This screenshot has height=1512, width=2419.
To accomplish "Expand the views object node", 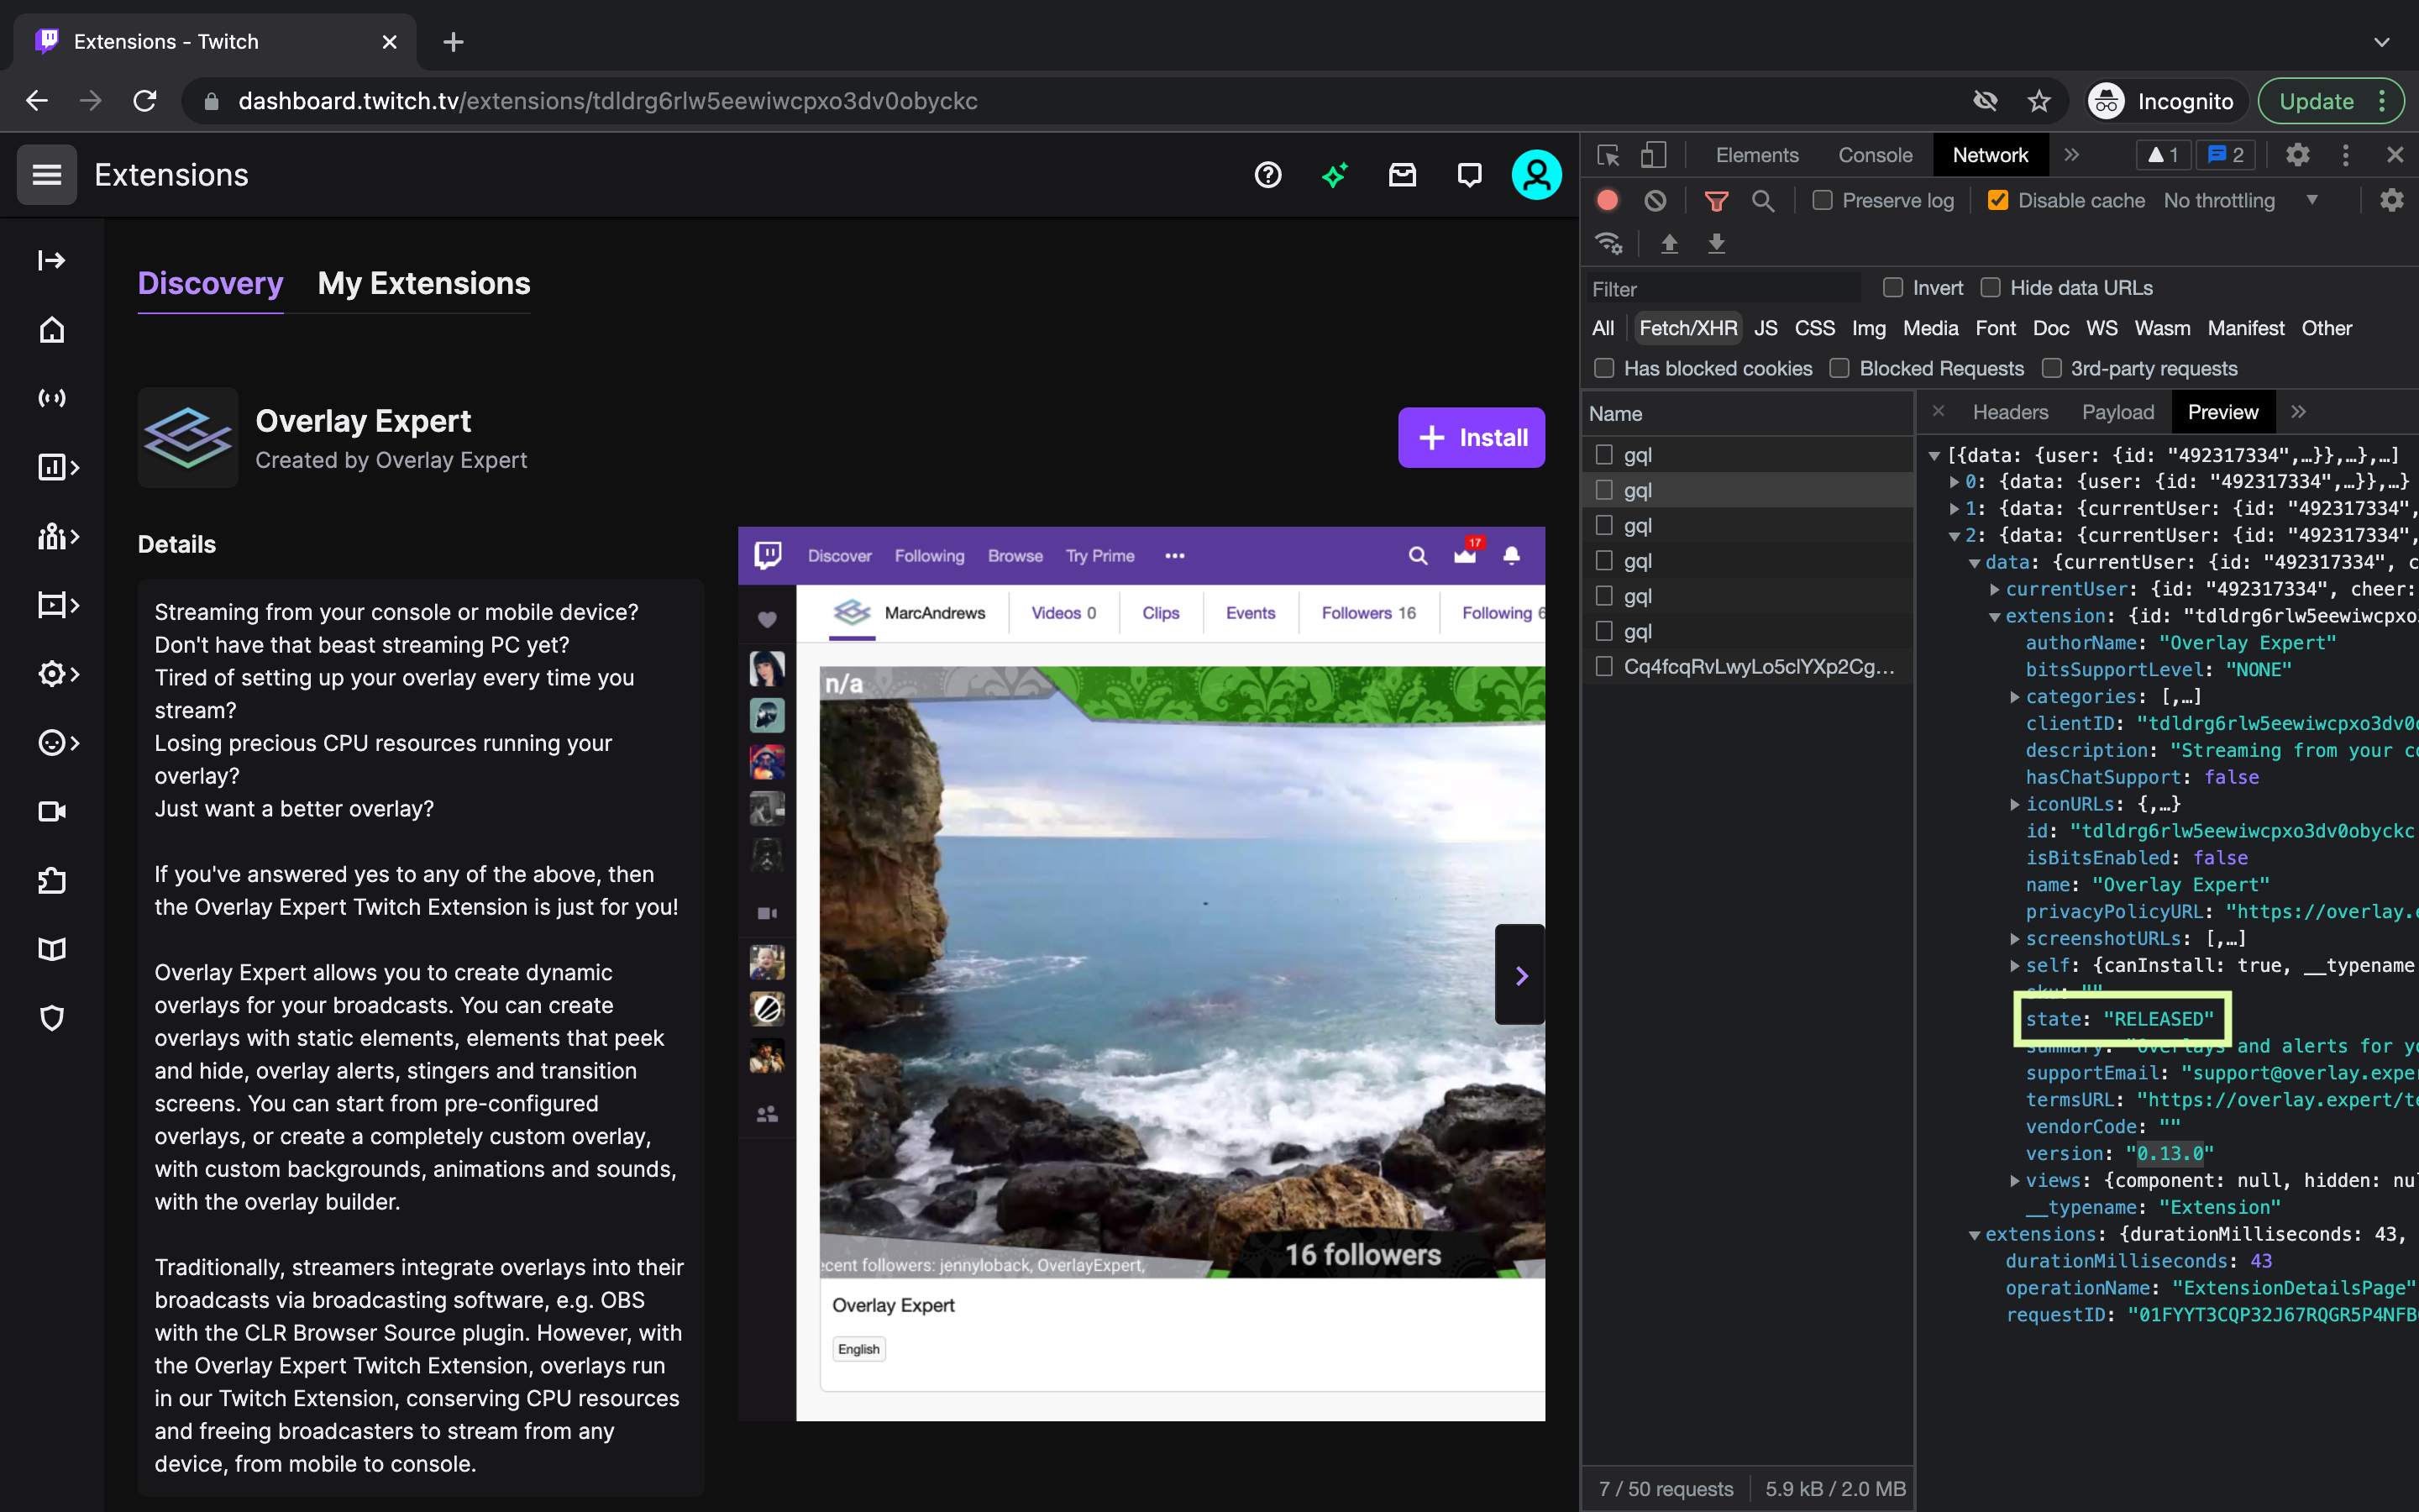I will point(2014,1181).
